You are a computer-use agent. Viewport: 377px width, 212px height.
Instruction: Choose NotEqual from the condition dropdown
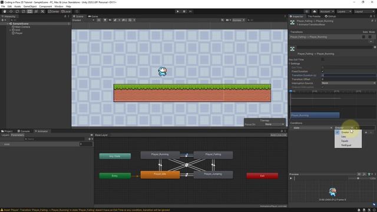click(x=348, y=145)
